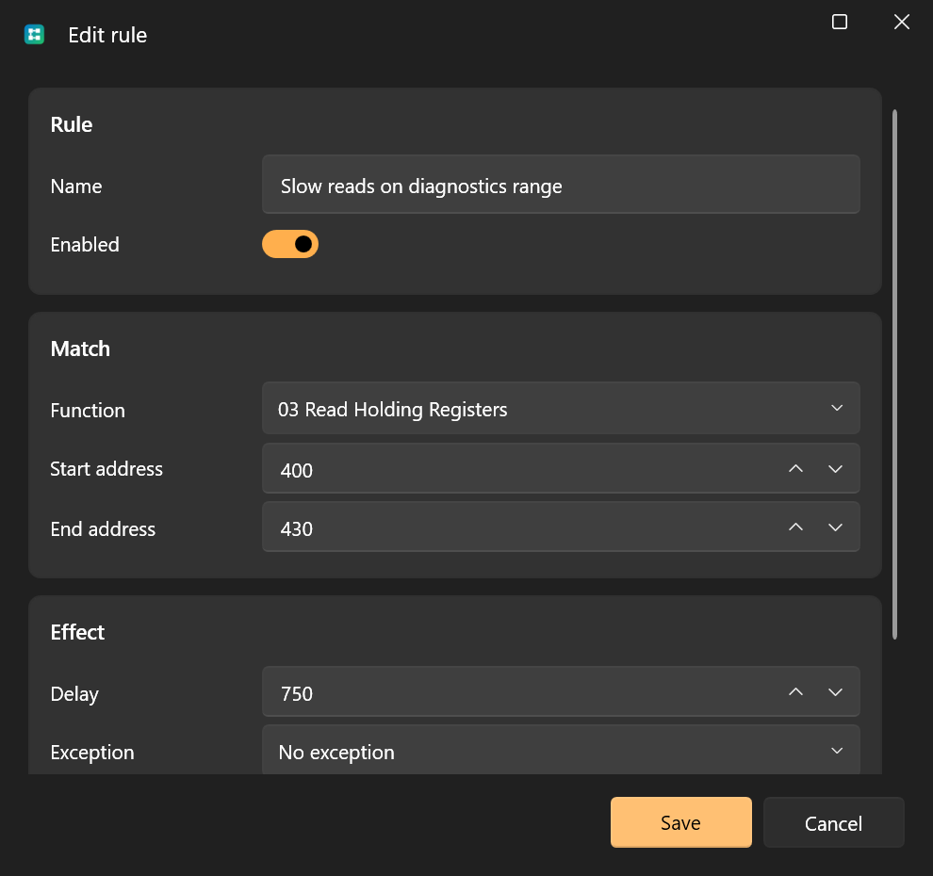The image size is (933, 876).
Task: Increase the Delay value
Action: (795, 691)
